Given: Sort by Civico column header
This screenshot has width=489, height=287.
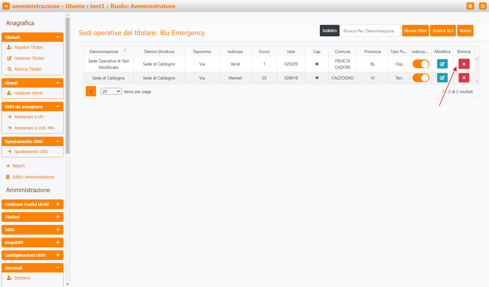Looking at the screenshot, I should pyautogui.click(x=264, y=52).
